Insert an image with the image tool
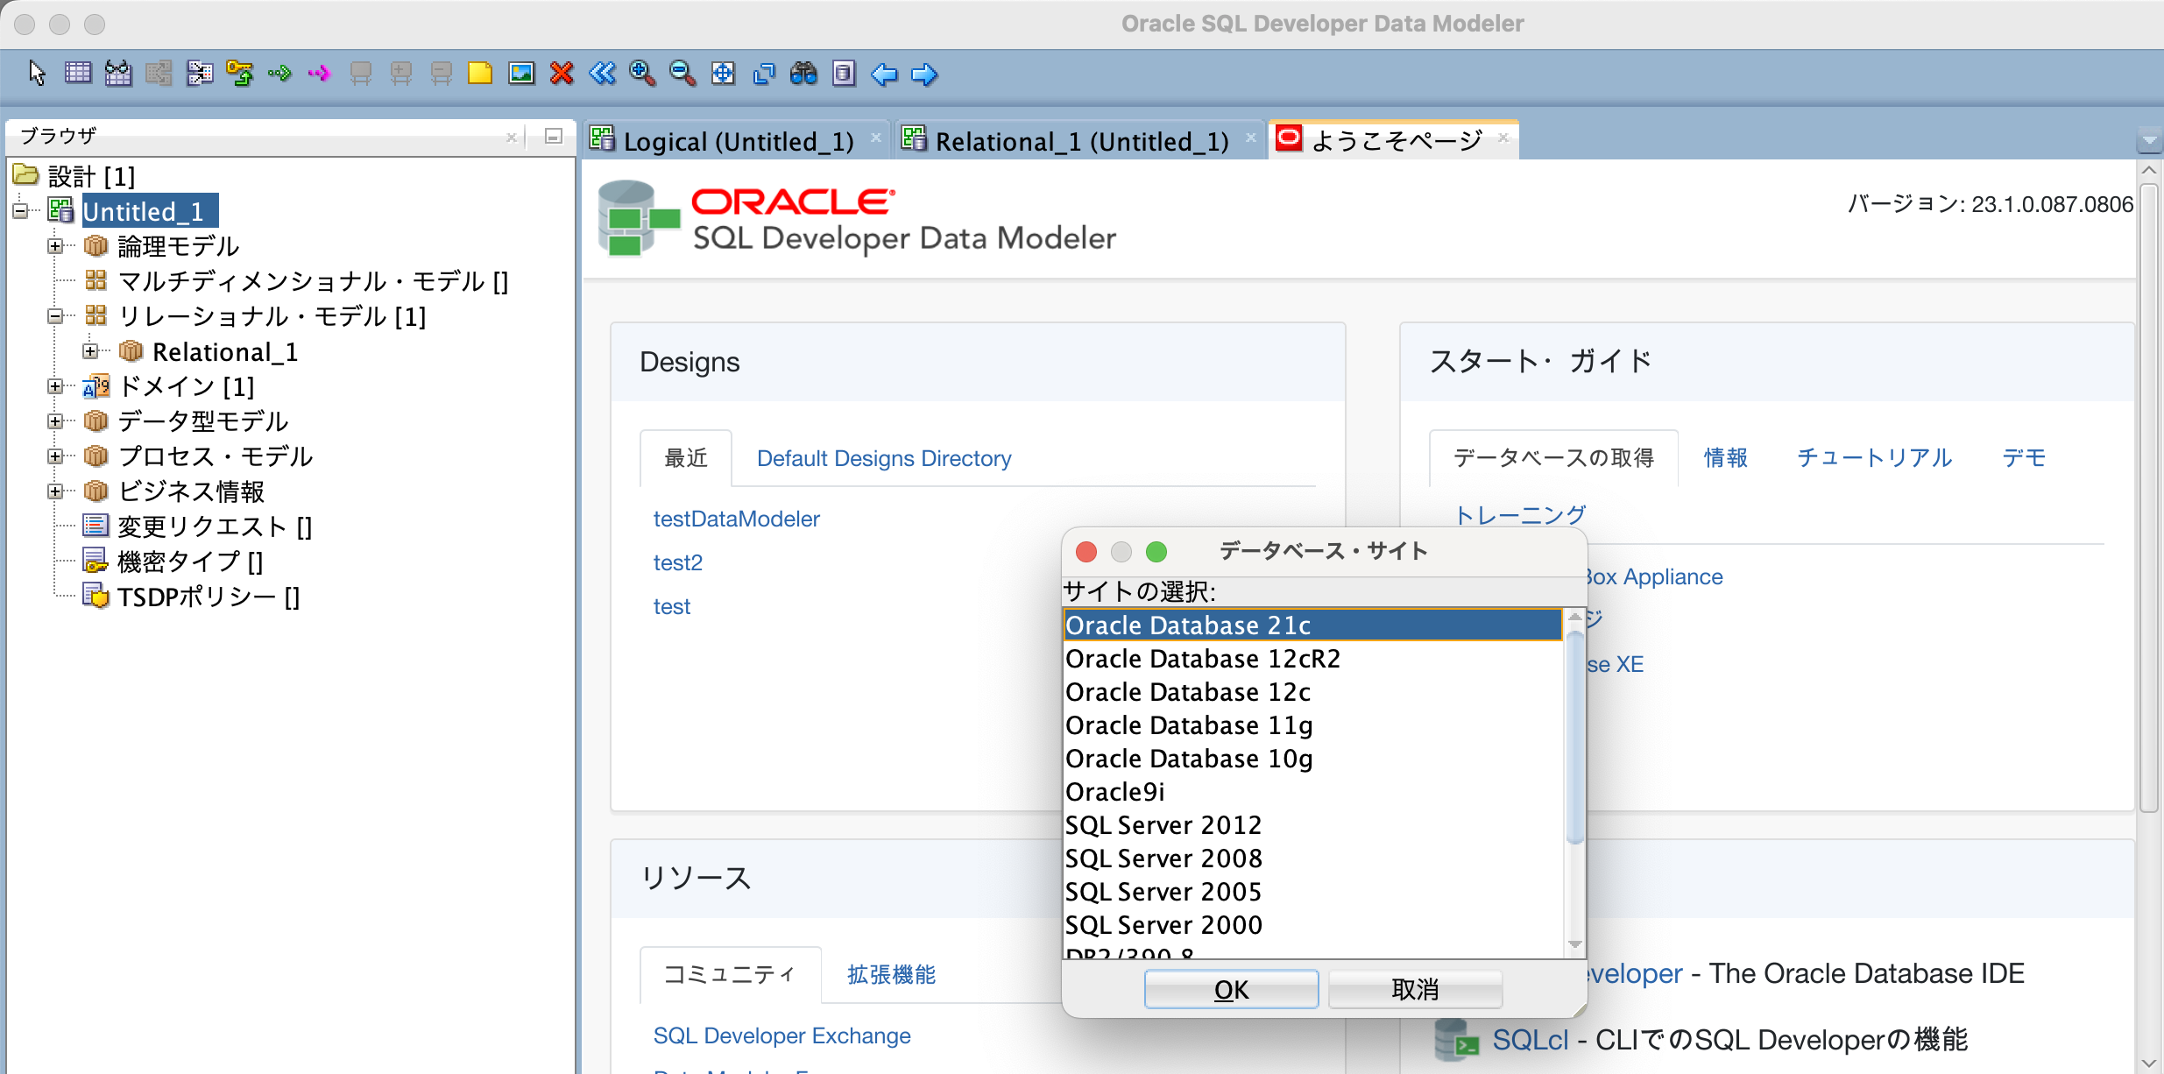The image size is (2164, 1074). pyautogui.click(x=520, y=74)
